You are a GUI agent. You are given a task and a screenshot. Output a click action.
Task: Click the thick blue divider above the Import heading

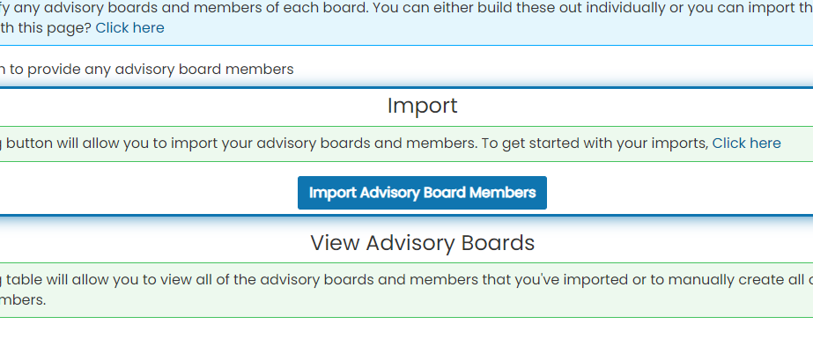(x=407, y=87)
